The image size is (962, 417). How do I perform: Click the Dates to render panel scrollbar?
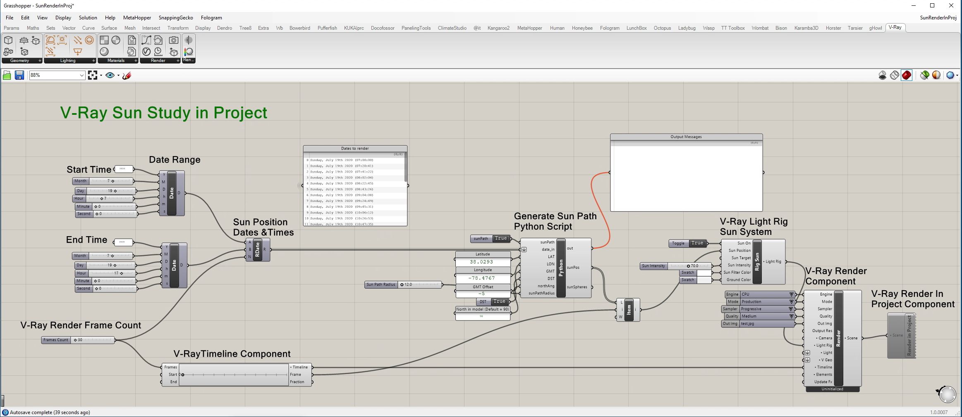405,167
